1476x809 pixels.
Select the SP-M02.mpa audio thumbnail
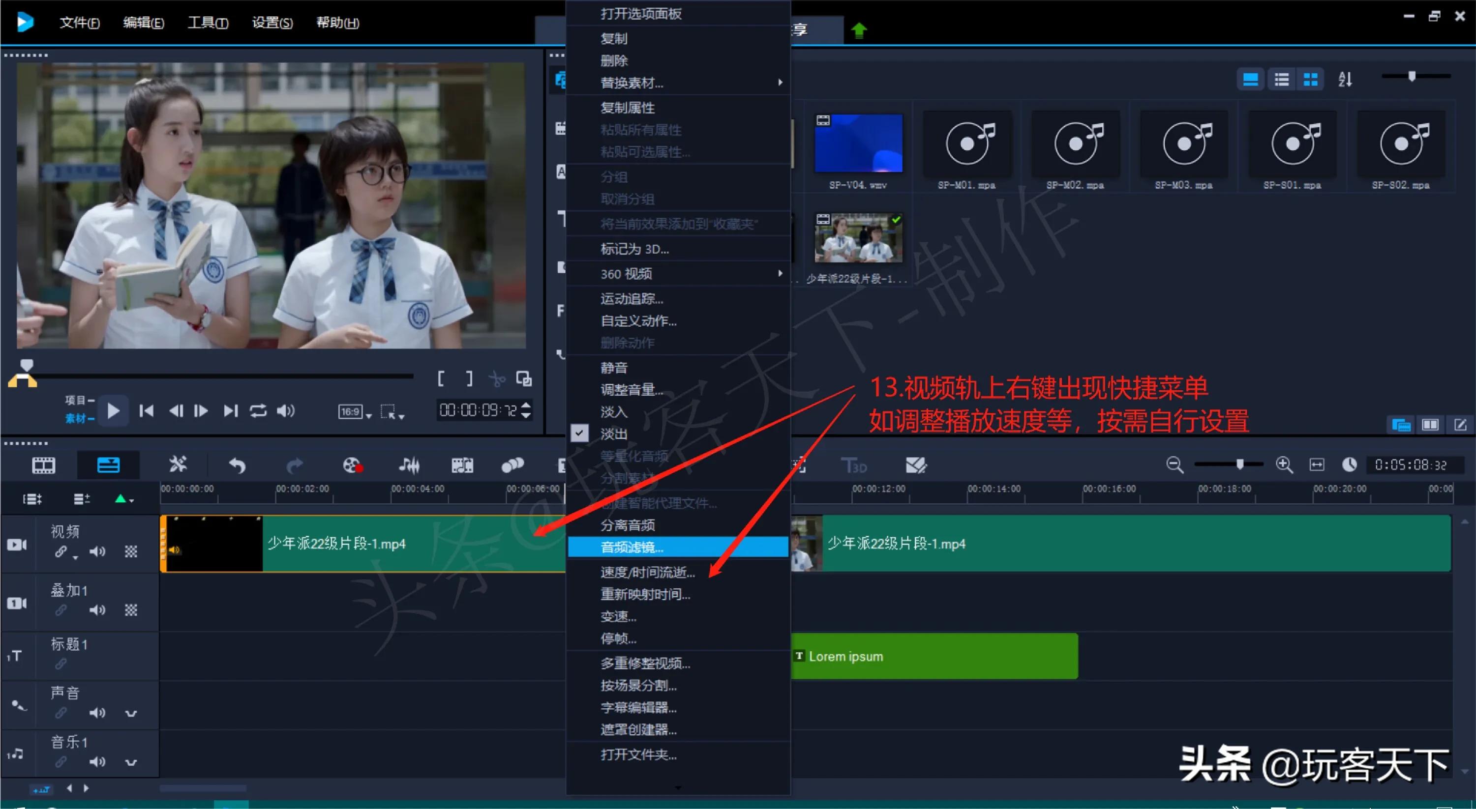(1076, 143)
